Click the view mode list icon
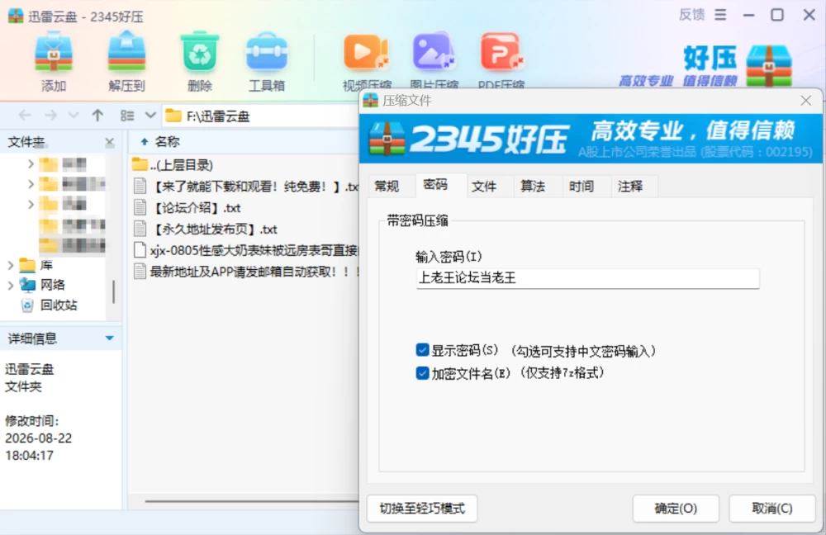This screenshot has width=826, height=535. tap(127, 116)
